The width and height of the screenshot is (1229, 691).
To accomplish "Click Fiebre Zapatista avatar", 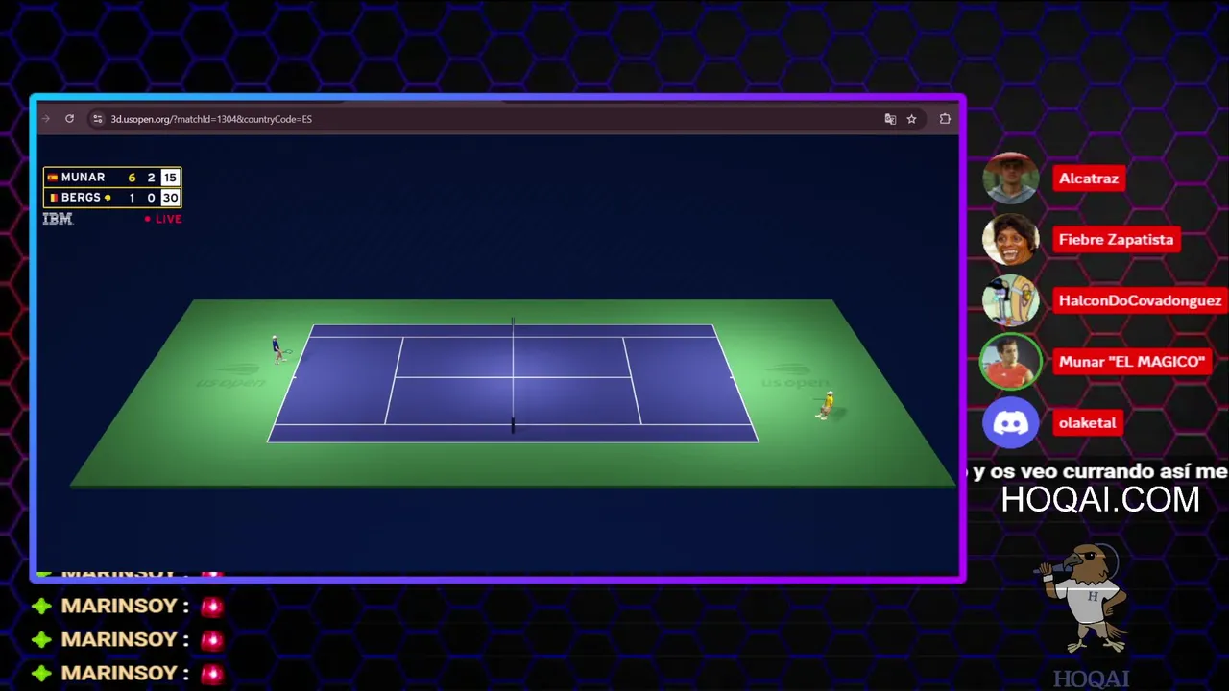I will pyautogui.click(x=1010, y=239).
